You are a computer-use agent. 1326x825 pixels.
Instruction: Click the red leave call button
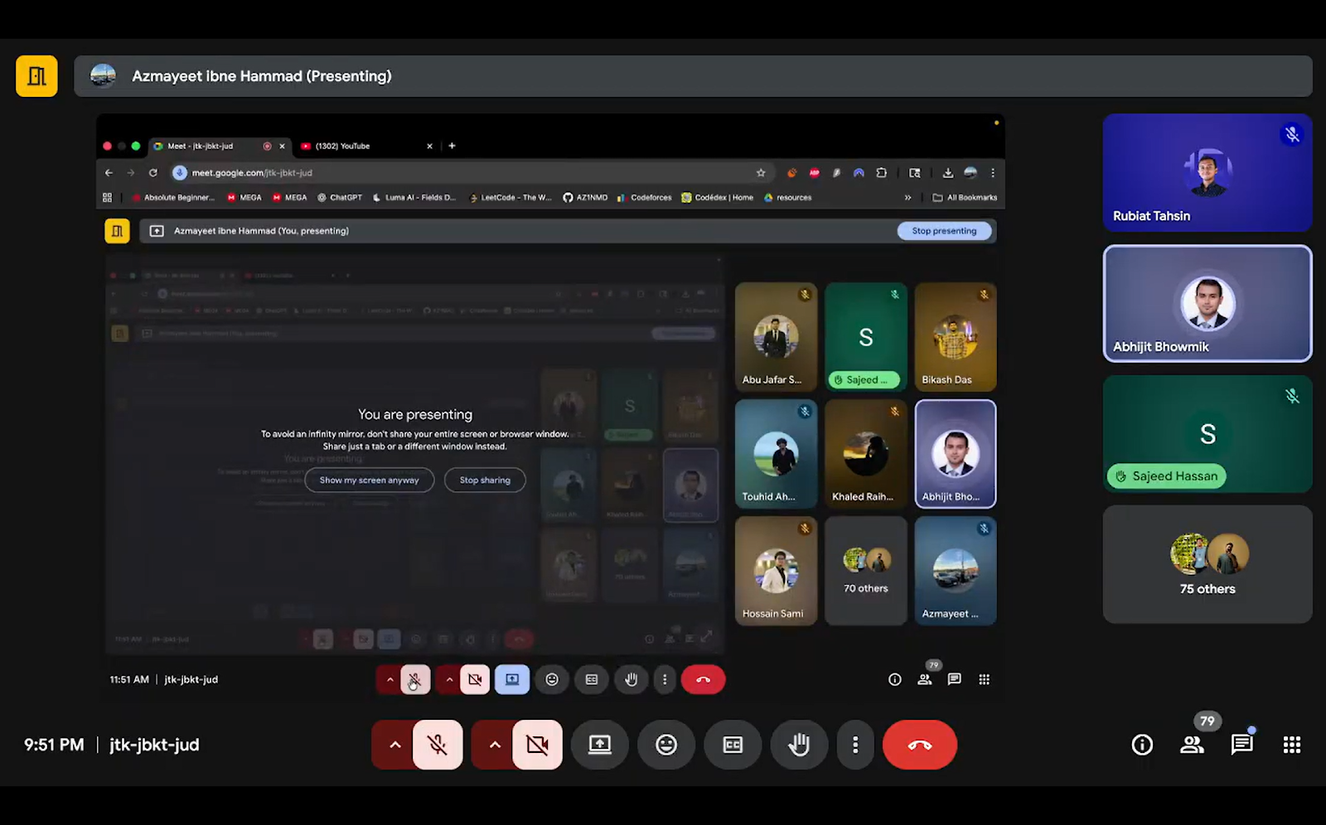pyautogui.click(x=919, y=745)
